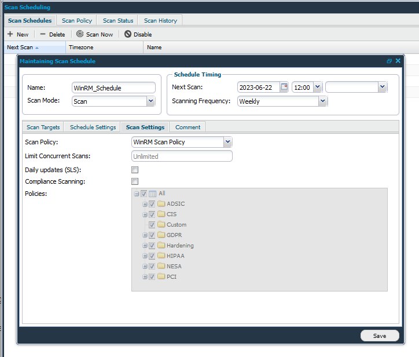Toggle the Compliance Scanning checkbox
419x357 pixels.
tap(135, 181)
